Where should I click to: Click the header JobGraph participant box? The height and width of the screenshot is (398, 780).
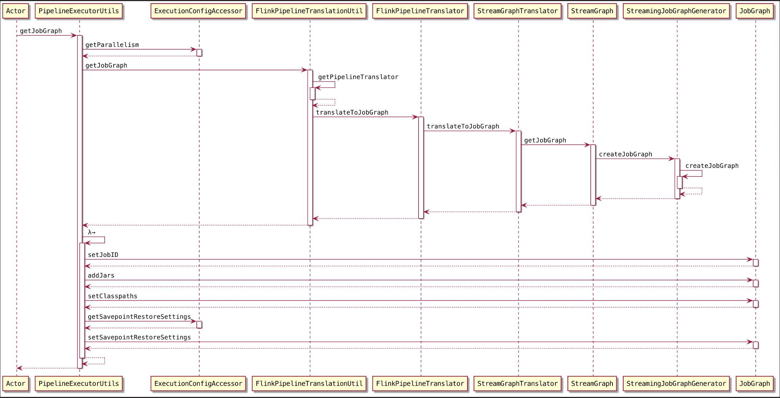coord(755,11)
